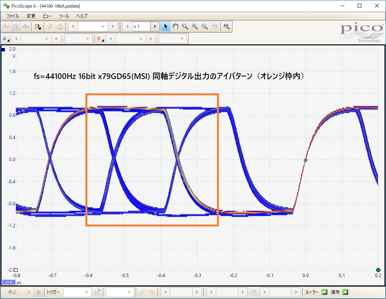
Task: Click the trigger edge settings icon
Action: [x=97, y=292]
